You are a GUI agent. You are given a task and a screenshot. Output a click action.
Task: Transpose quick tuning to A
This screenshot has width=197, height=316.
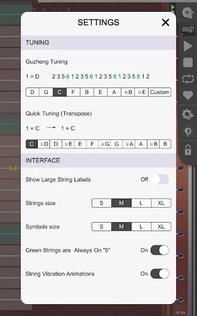coord(141,144)
